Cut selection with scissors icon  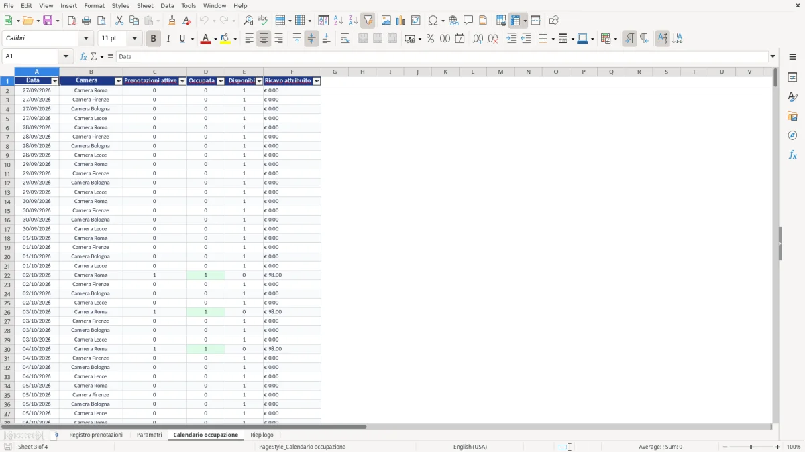(x=119, y=21)
